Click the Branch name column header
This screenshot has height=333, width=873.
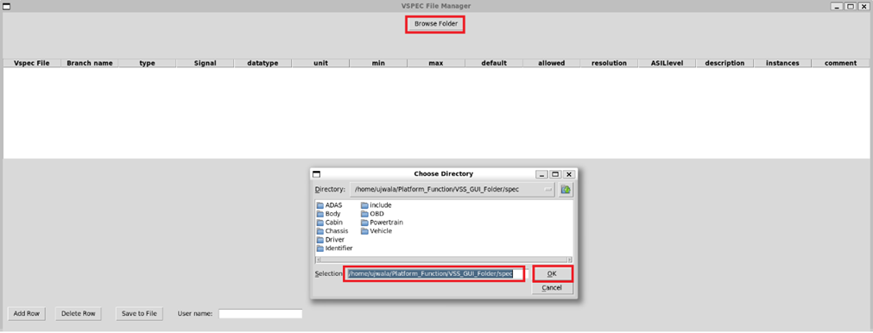[x=90, y=63]
